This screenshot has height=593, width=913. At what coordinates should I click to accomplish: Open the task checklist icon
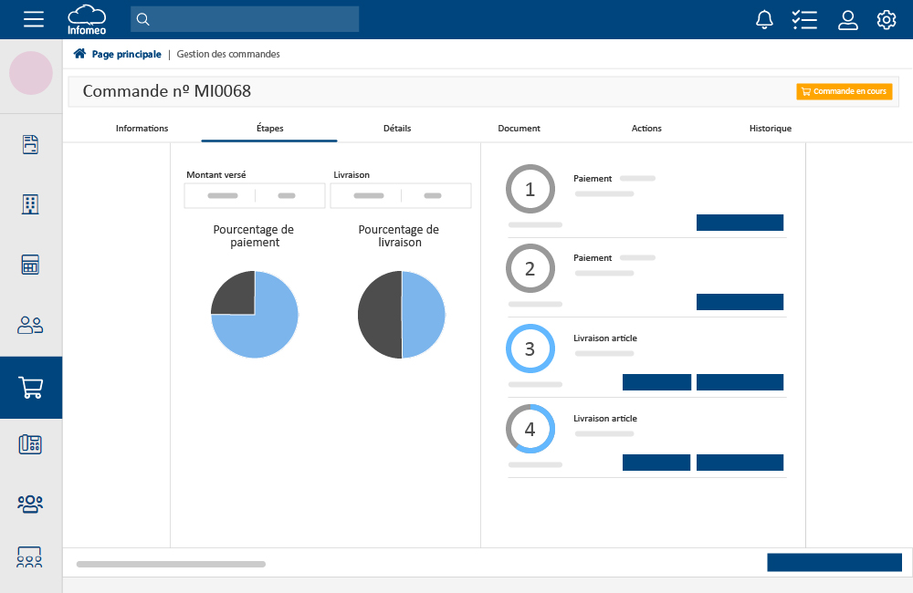tap(804, 19)
